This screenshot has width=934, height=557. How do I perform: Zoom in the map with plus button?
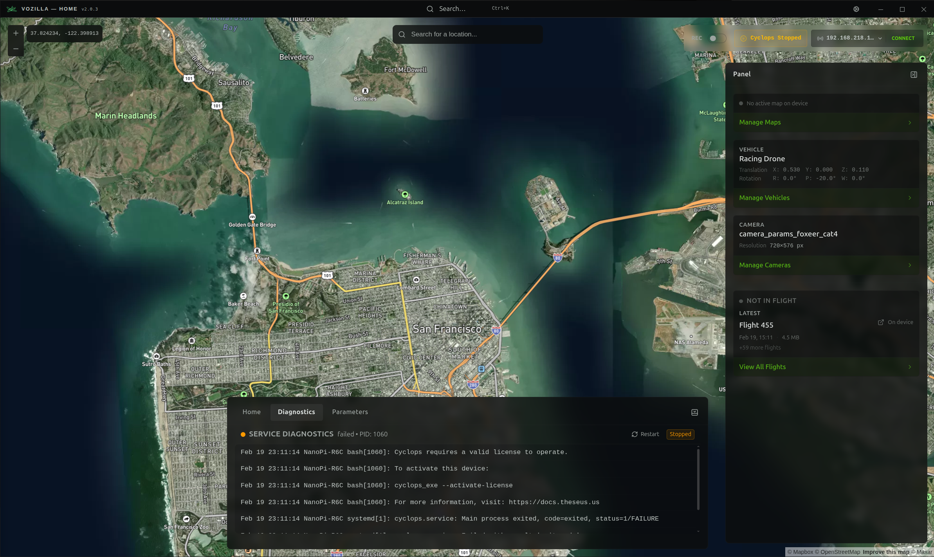[16, 33]
